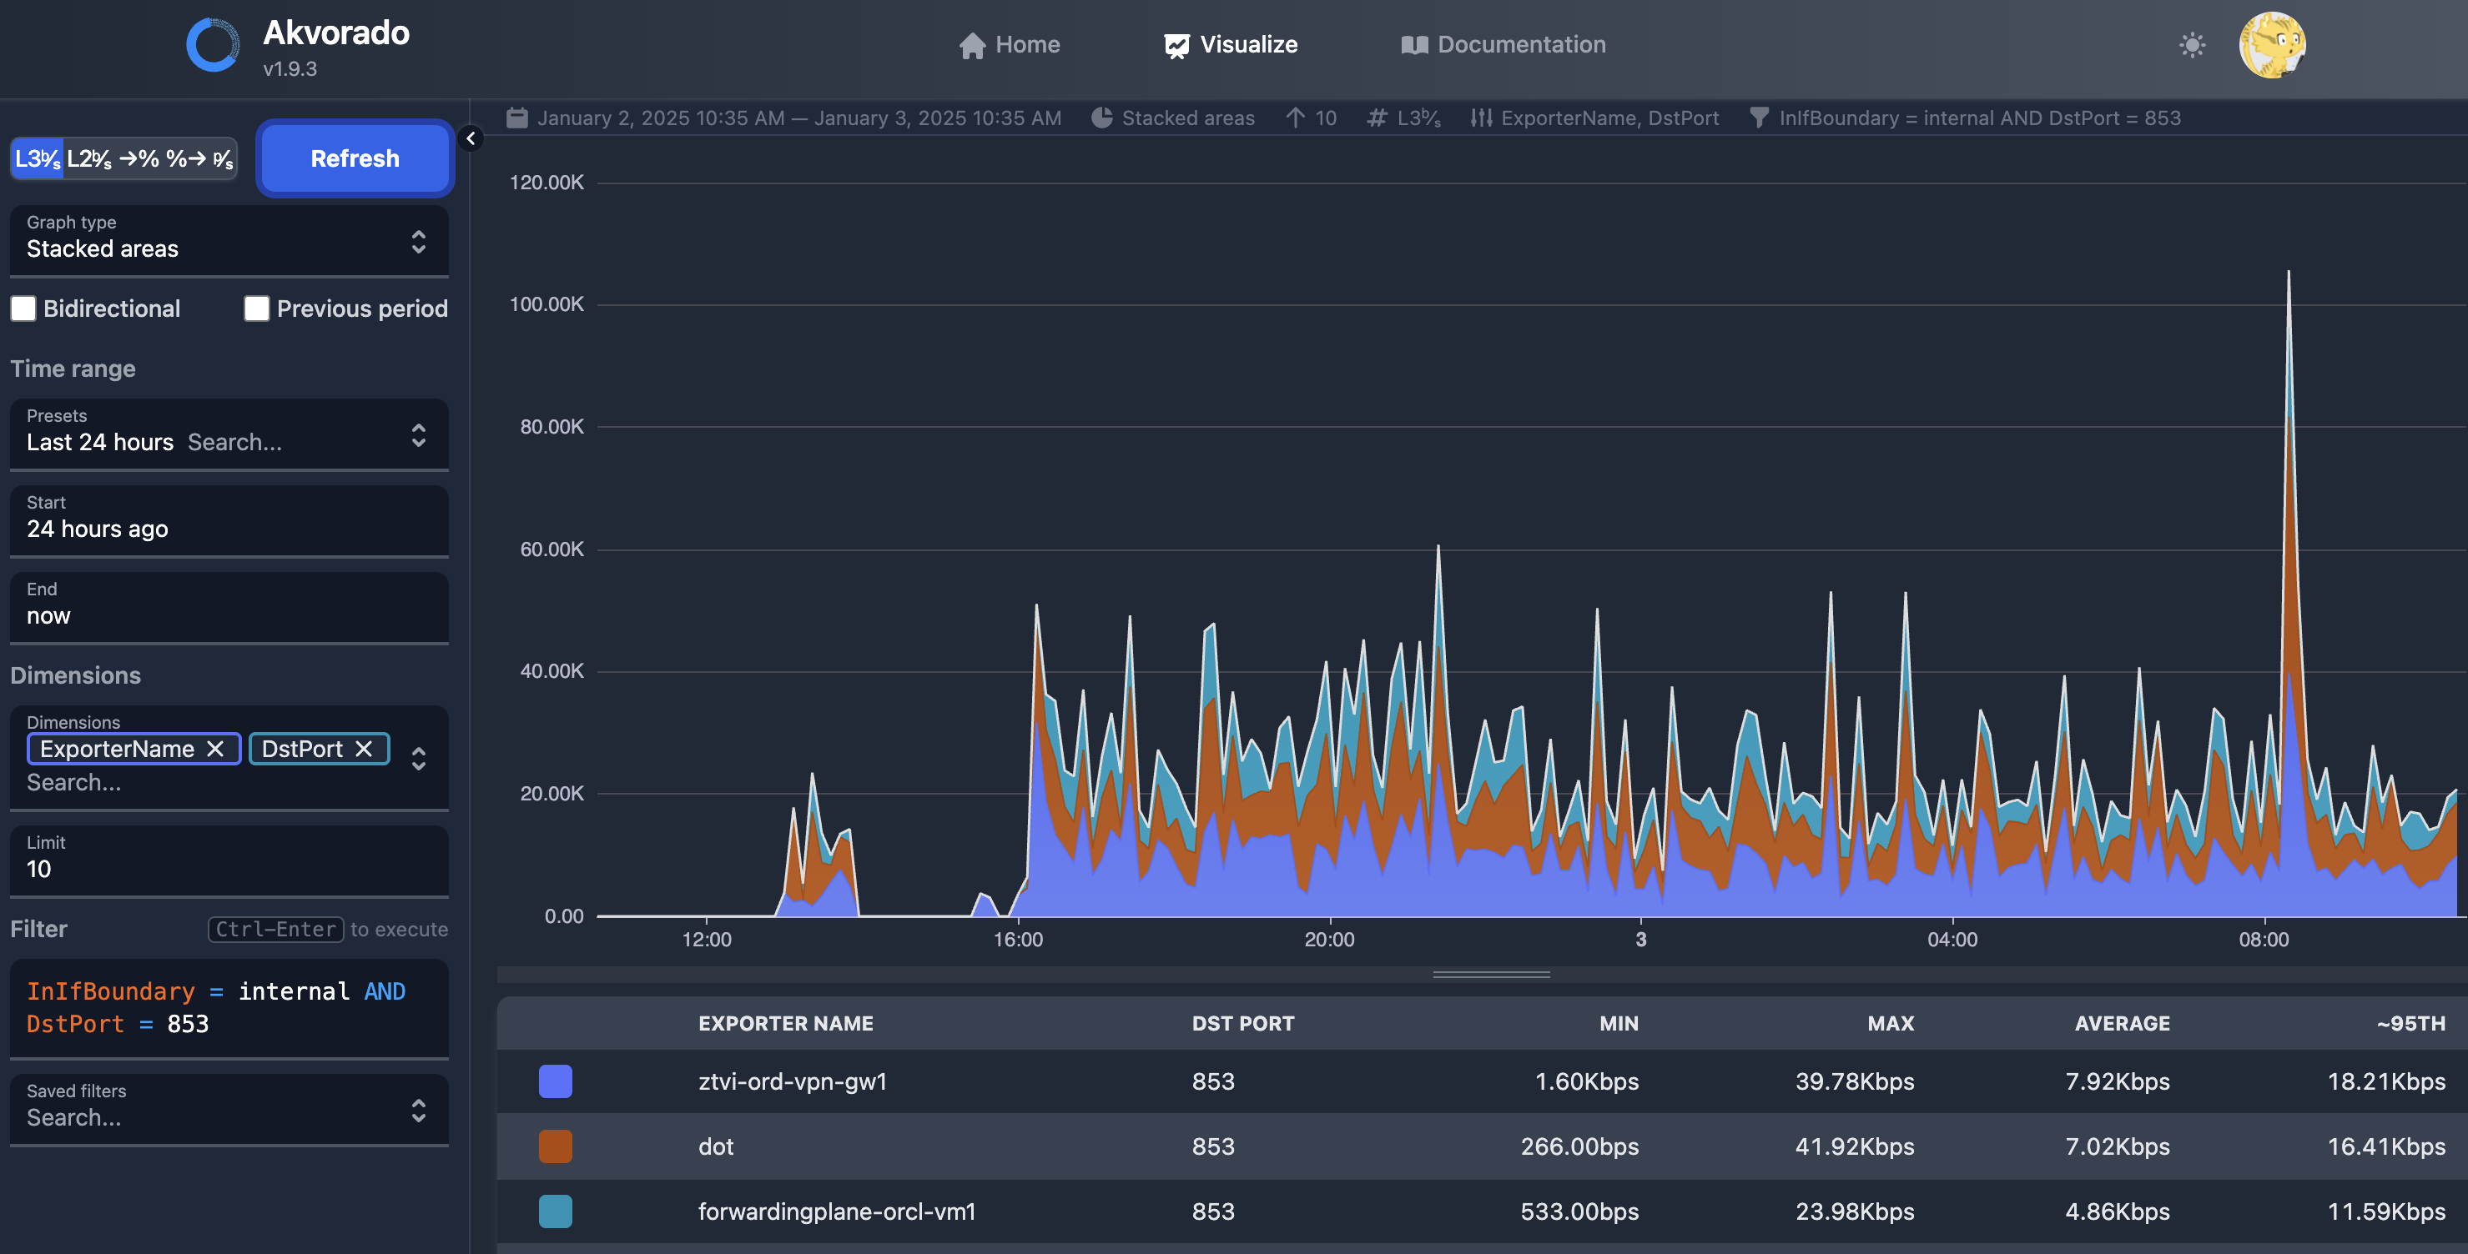2468x1254 pixels.
Task: Click the MIN column header
Action: 1619,1023
